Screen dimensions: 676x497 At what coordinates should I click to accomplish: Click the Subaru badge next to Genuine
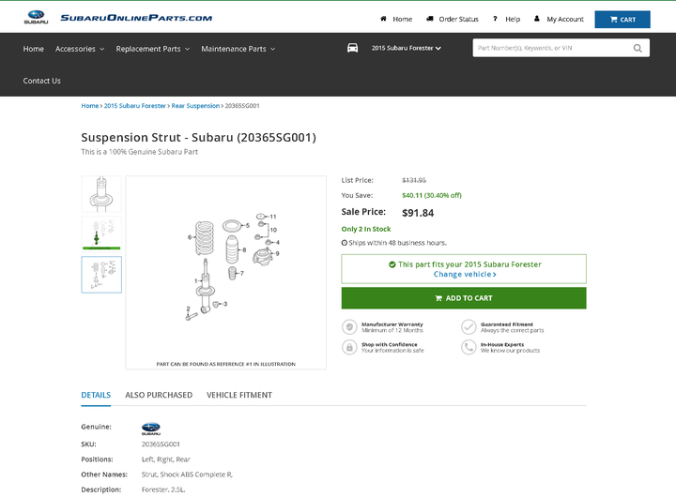pyautogui.click(x=151, y=429)
